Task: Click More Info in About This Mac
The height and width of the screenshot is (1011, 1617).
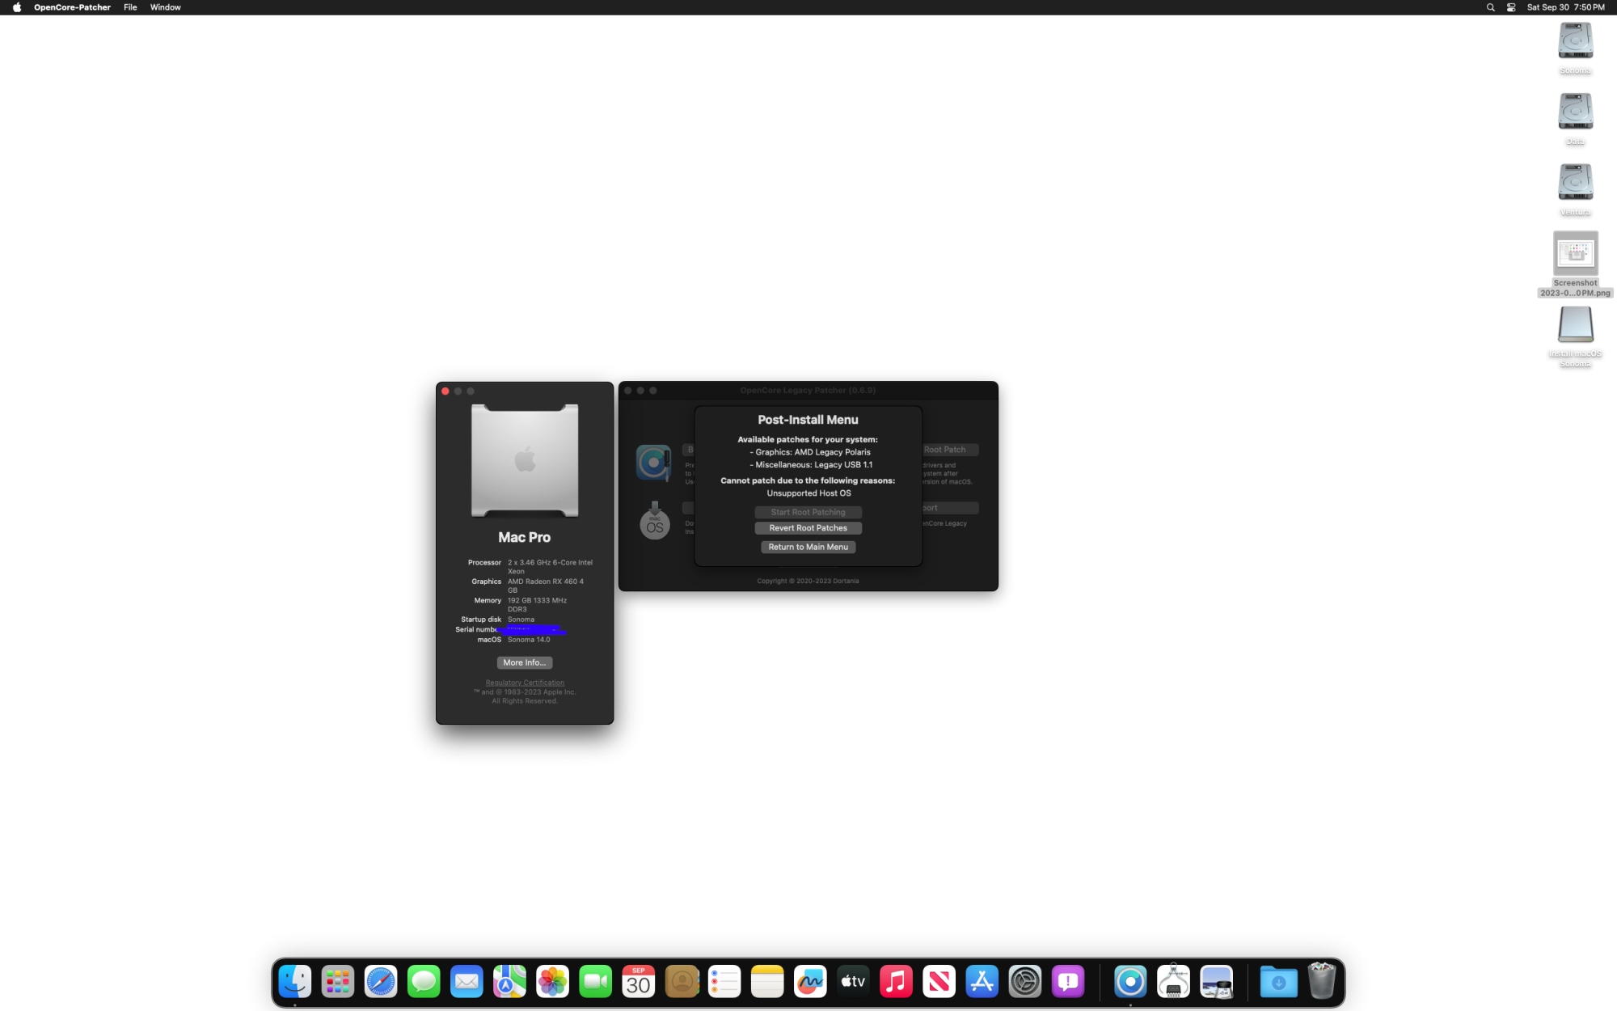Action: (524, 662)
